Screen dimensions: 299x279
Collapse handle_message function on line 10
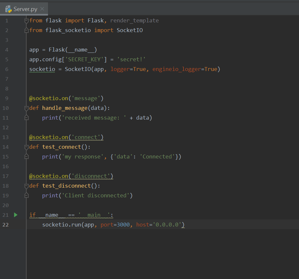tap(27, 108)
